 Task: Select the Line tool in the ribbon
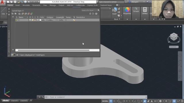pyautogui.click(x=3, y=11)
